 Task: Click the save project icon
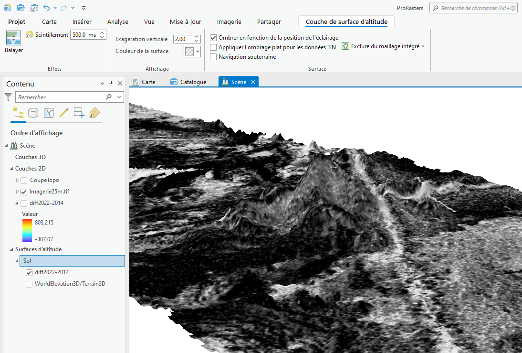[34, 8]
